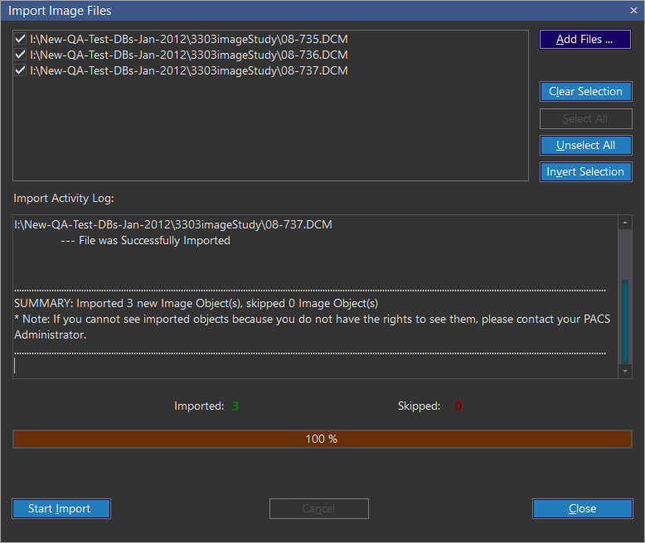Image resolution: width=645 pixels, height=543 pixels.
Task: Uncheck the 08-735.DCM file checkbox
Action: pyautogui.click(x=21, y=39)
